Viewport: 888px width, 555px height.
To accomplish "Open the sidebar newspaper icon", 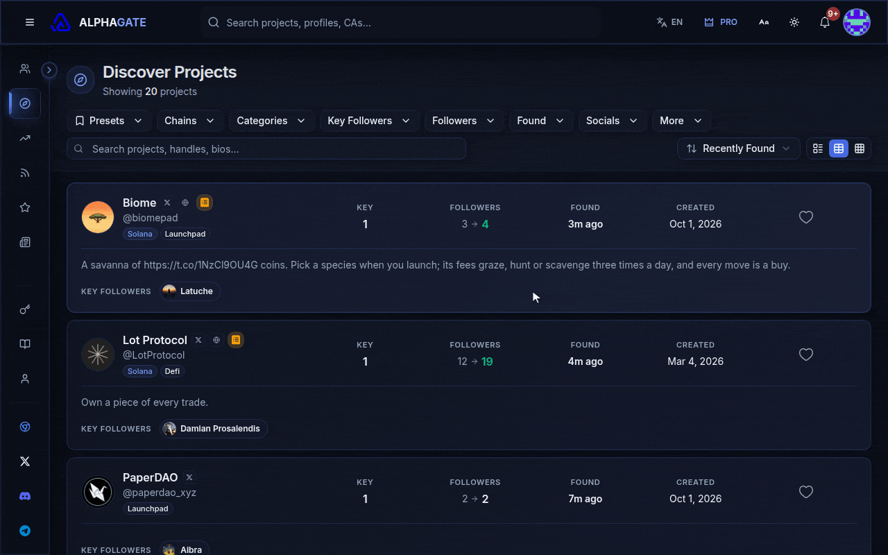I will coord(25,242).
